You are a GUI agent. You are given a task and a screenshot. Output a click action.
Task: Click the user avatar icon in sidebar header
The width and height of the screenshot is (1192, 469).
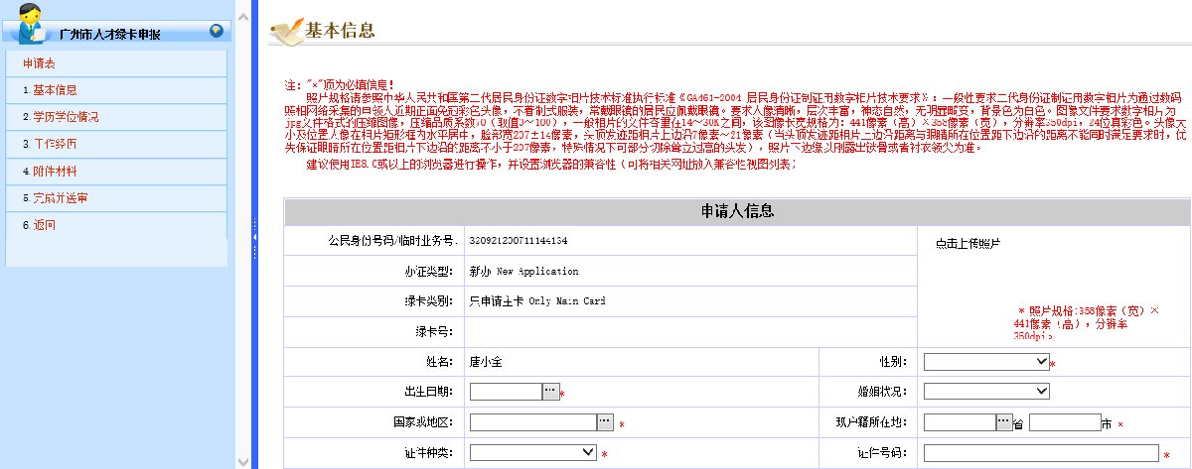pos(31,24)
